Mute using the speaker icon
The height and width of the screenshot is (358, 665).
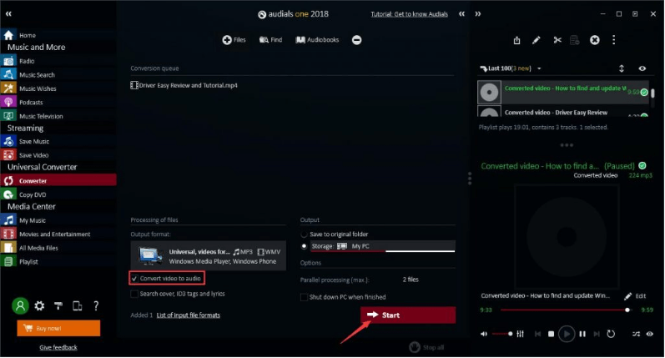[x=484, y=335]
